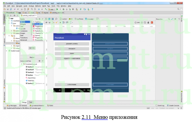The height and width of the screenshot is (122, 192).
Task: Toggle the Structure tool window sidebar button
Action: [5, 31]
